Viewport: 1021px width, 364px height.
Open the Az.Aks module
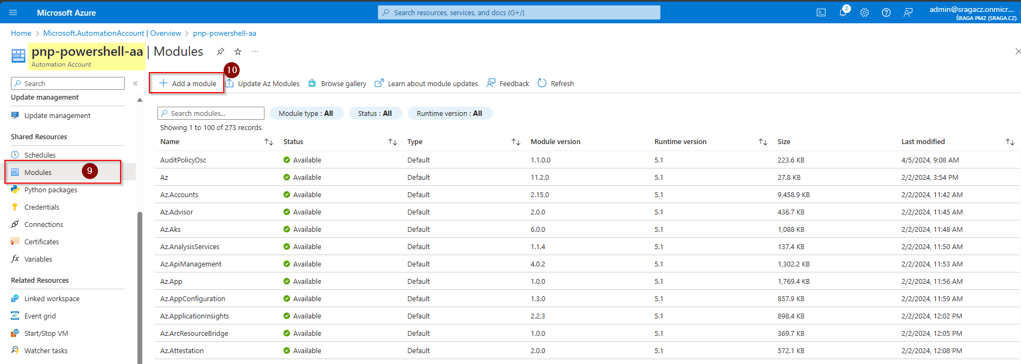tap(171, 229)
